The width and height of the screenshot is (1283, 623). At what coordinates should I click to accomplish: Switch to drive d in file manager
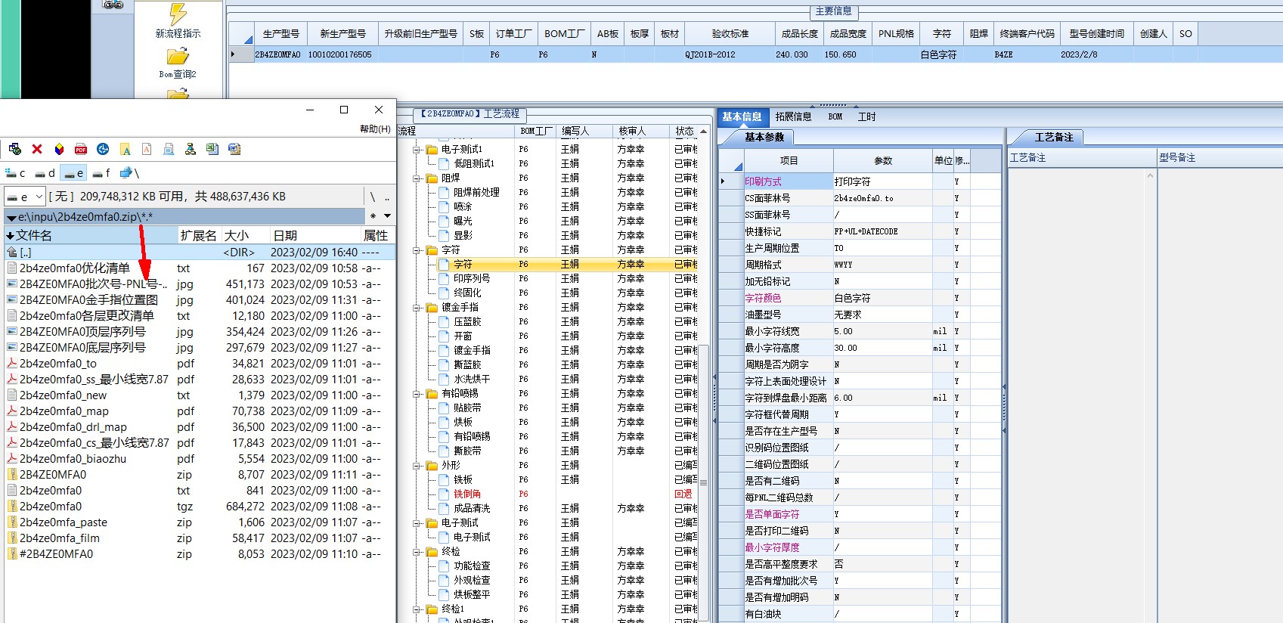point(45,173)
